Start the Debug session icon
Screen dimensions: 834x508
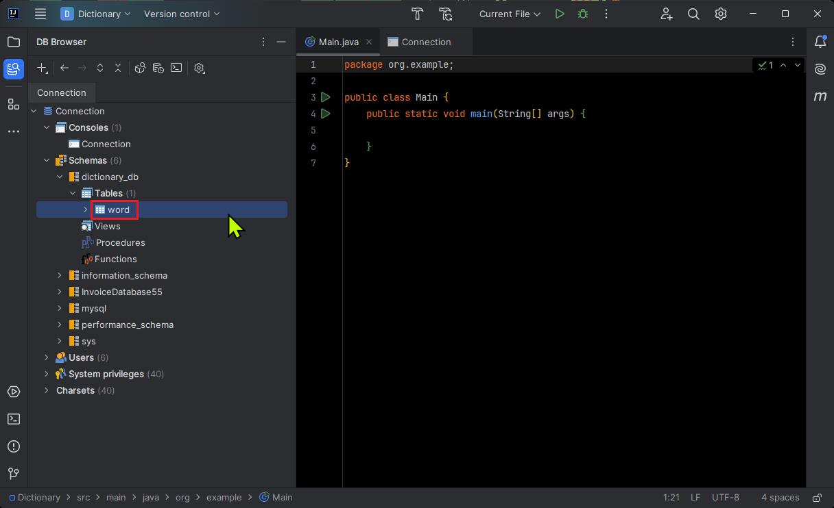click(582, 13)
